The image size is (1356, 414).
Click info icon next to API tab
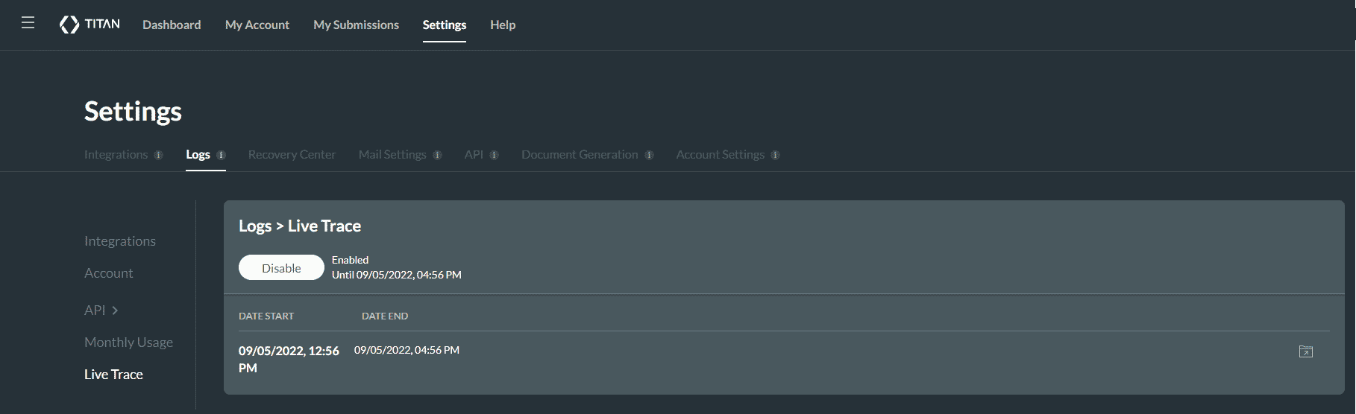coord(494,155)
